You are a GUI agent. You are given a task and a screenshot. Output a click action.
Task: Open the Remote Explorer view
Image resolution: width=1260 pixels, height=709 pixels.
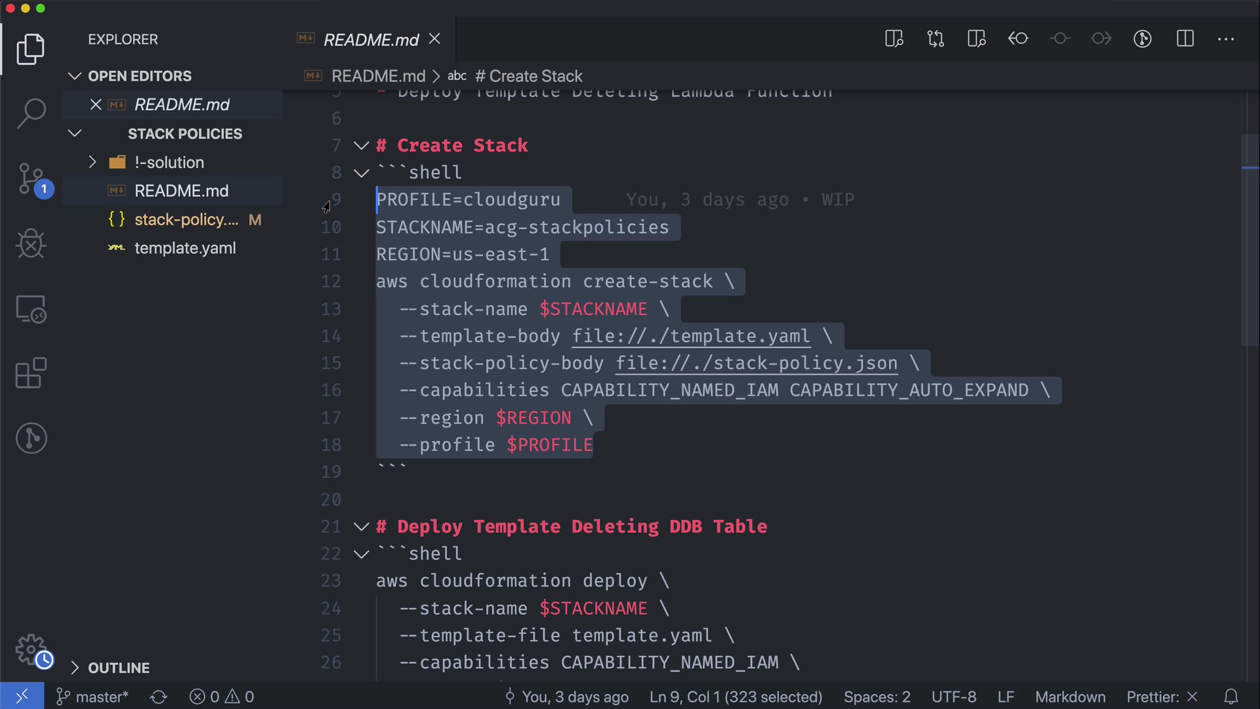[x=31, y=309]
